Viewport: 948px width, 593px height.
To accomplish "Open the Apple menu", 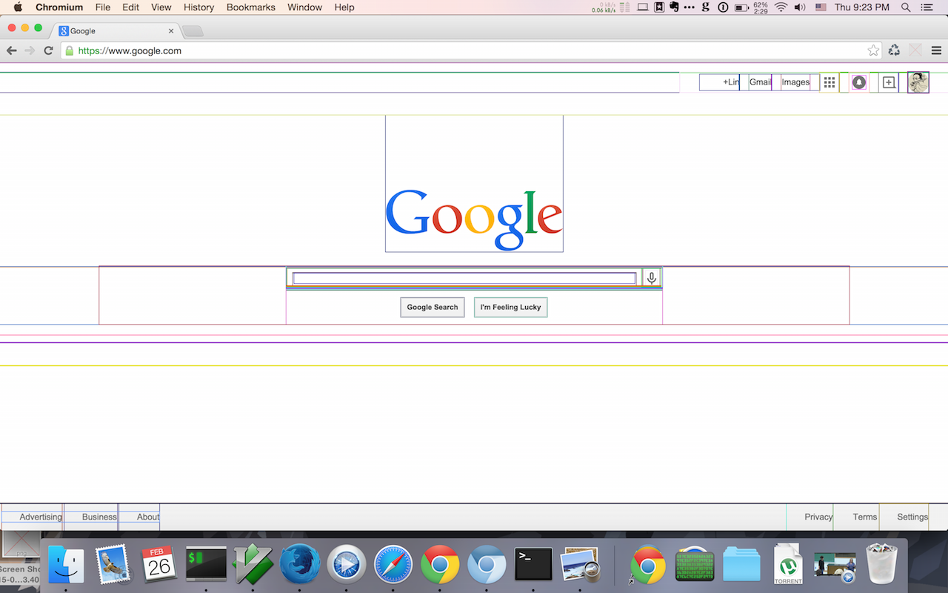I will tap(18, 7).
